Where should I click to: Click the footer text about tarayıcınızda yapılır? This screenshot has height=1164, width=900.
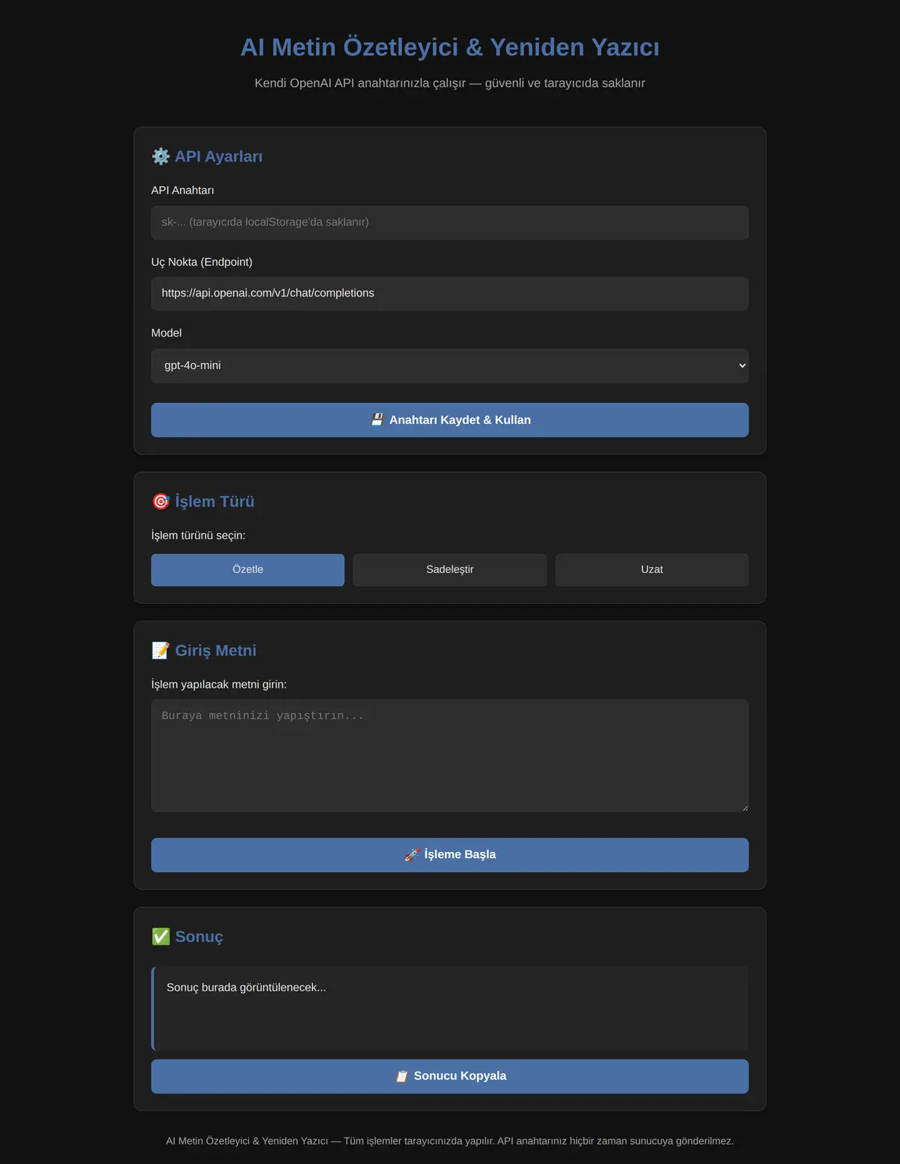click(x=450, y=1141)
